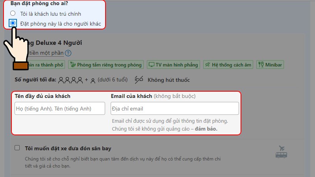Click 'Số người tối đa:' label

[x=35, y=80]
